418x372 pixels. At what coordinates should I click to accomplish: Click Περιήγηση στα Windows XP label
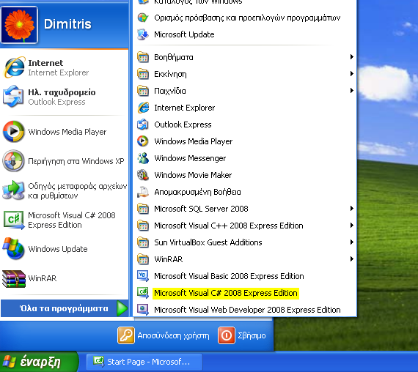[x=76, y=161]
